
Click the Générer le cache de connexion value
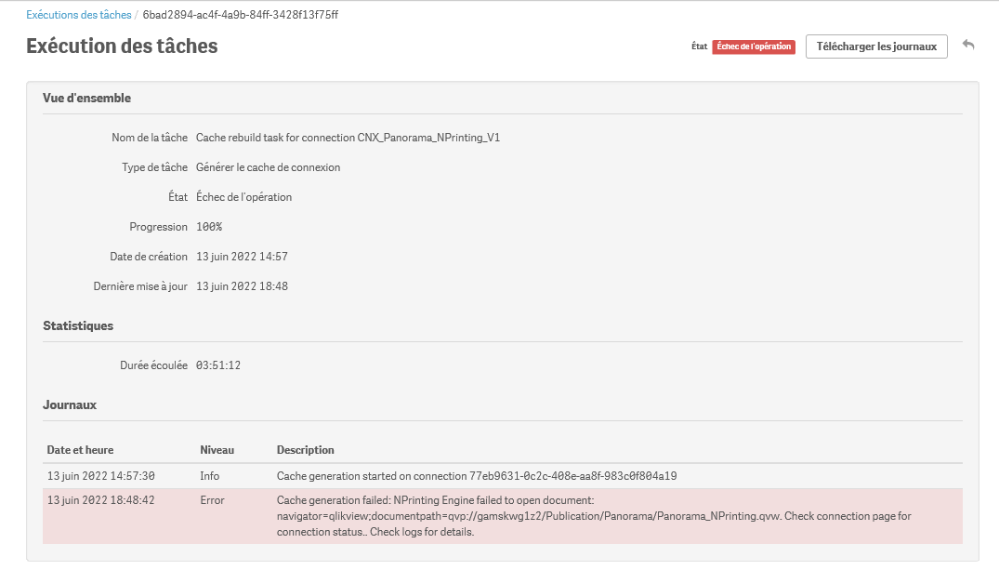coord(269,167)
